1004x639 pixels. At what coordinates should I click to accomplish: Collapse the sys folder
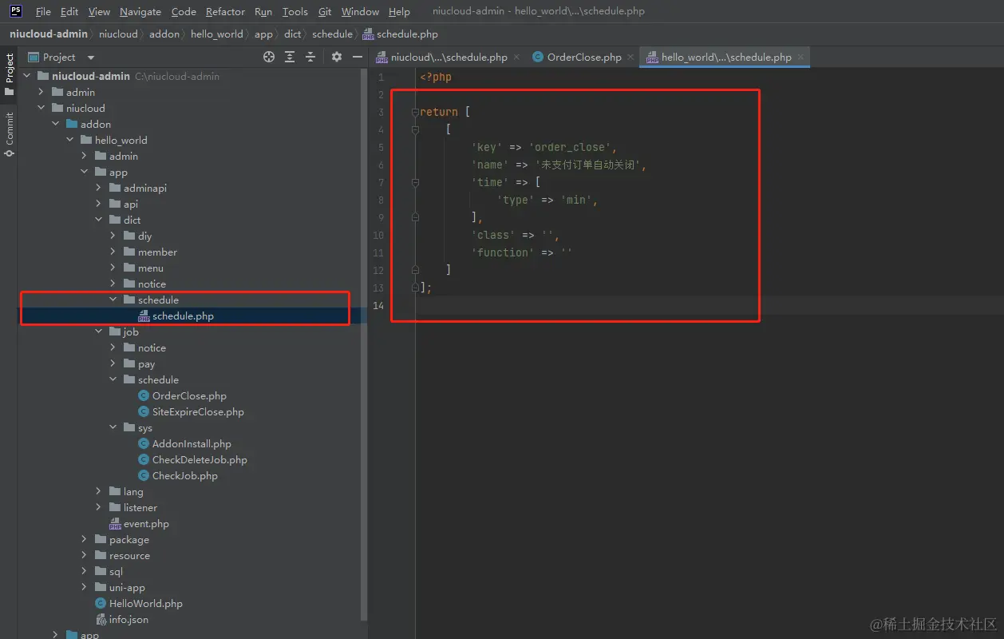click(x=113, y=427)
